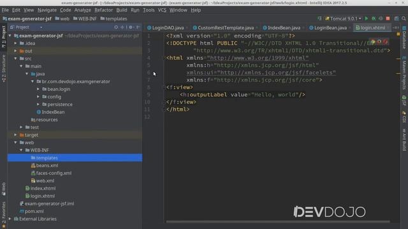Start debugging with the bug icon
The height and width of the screenshot is (229, 408).
374,18
